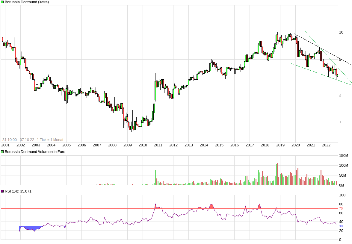The width and height of the screenshot is (352, 244).
Task: Select the Borussia Dortmund (Xetra) chart title
Action: point(27,2)
